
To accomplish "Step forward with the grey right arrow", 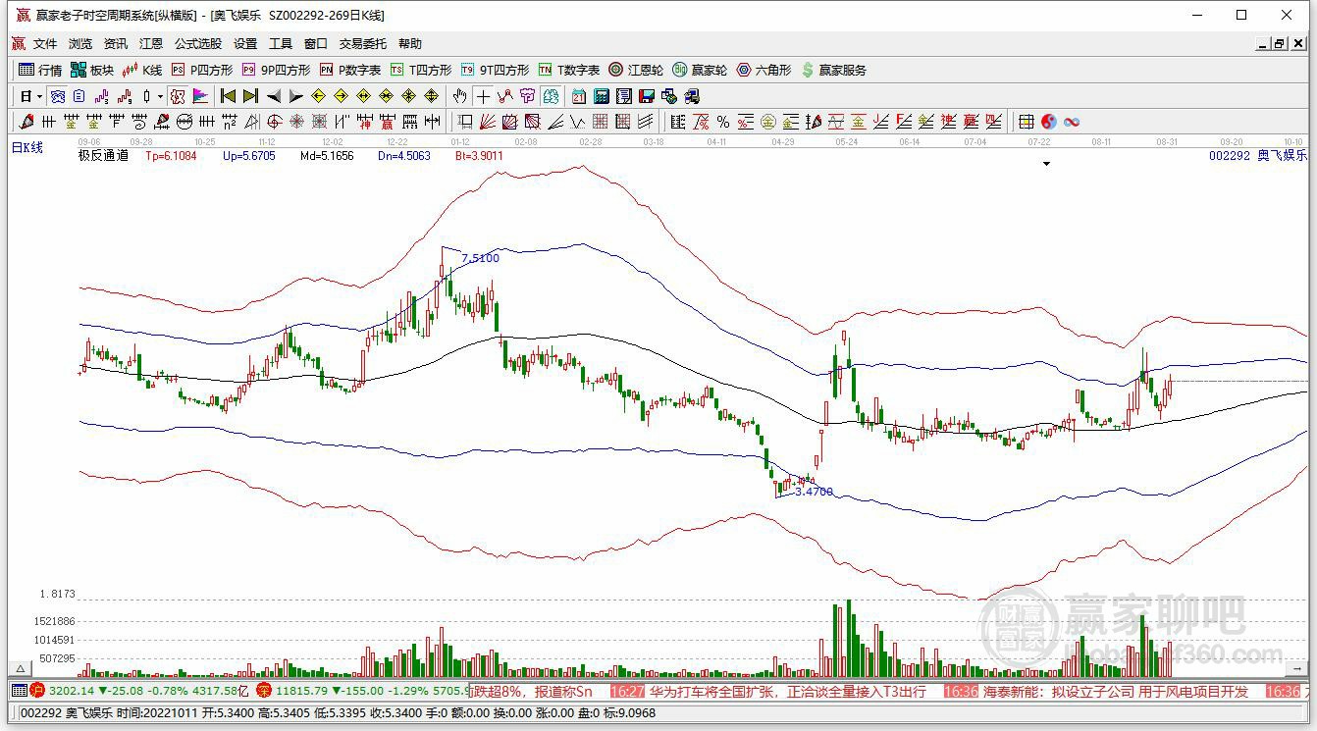I will click(295, 96).
